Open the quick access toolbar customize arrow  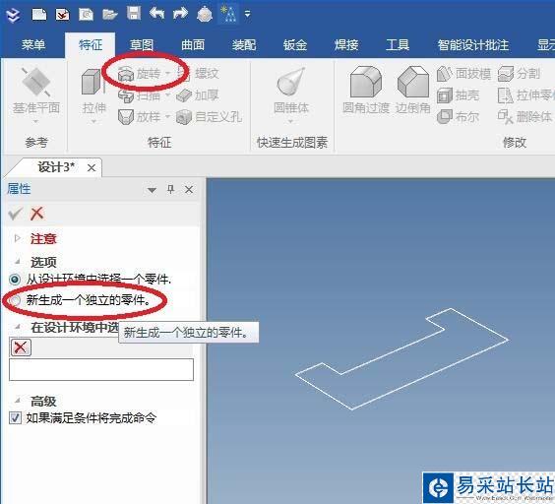pyautogui.click(x=247, y=14)
